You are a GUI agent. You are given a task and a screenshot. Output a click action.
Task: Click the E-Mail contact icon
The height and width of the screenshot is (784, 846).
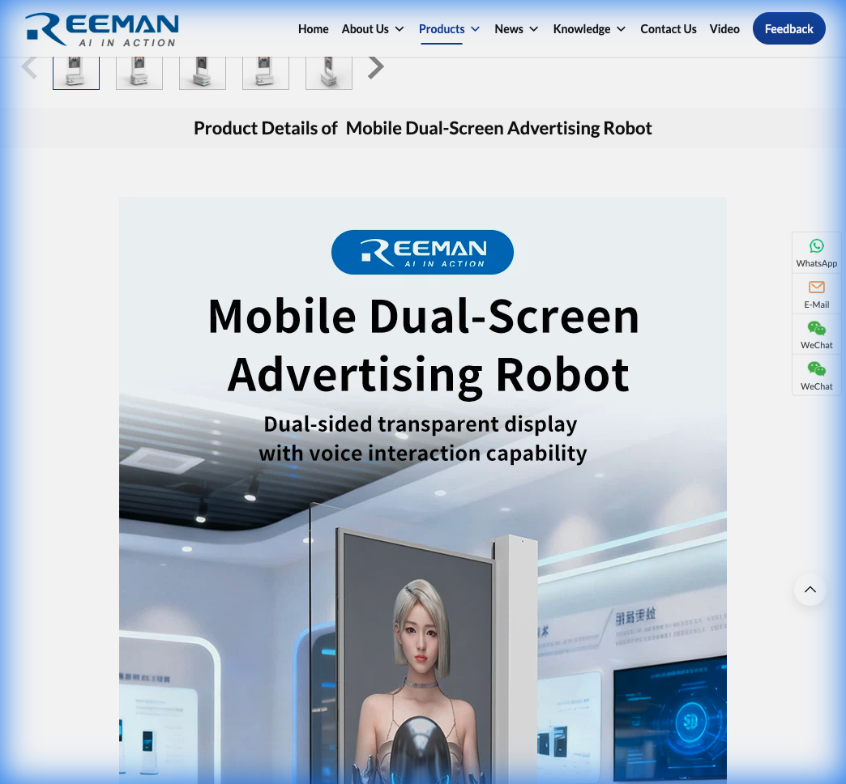click(816, 293)
